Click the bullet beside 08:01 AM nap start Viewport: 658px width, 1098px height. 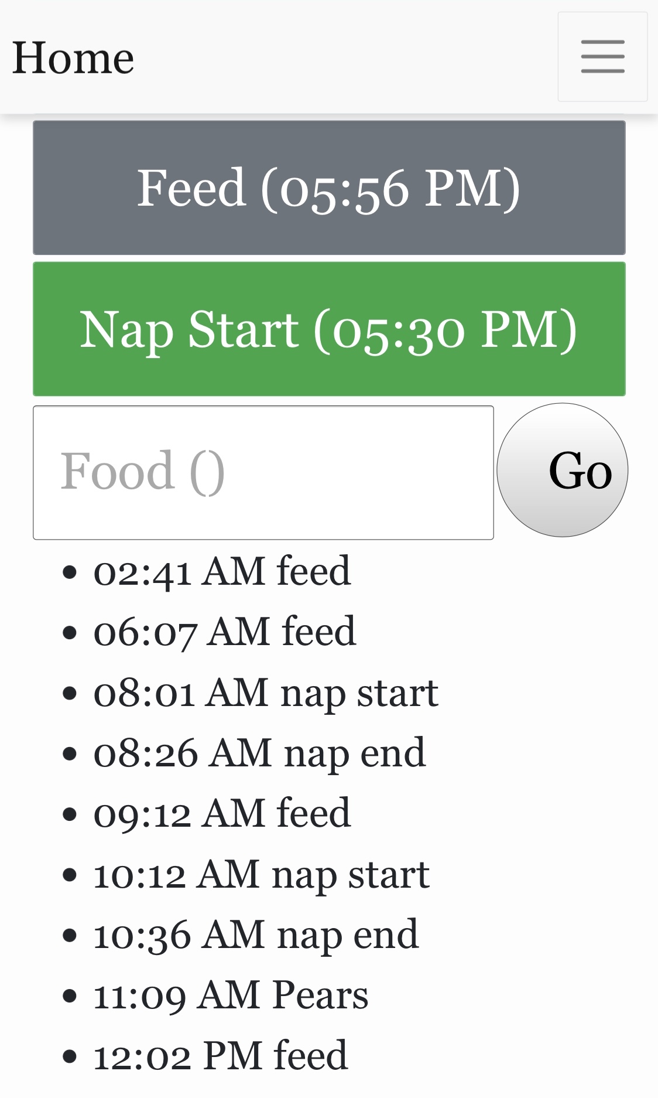point(70,694)
